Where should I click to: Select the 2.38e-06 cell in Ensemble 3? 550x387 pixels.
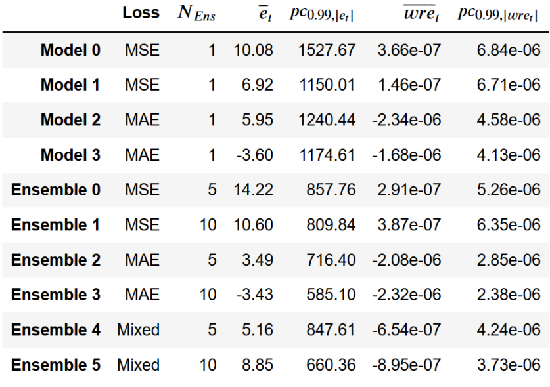click(x=510, y=295)
